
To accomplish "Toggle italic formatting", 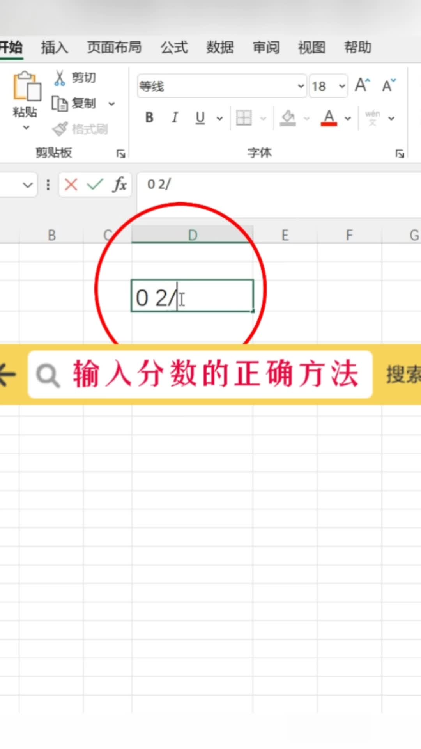I will click(x=175, y=117).
